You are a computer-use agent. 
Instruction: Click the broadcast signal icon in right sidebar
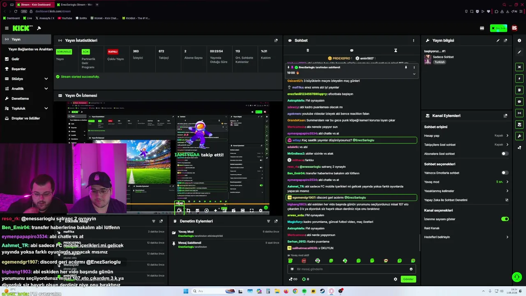click(x=519, y=113)
